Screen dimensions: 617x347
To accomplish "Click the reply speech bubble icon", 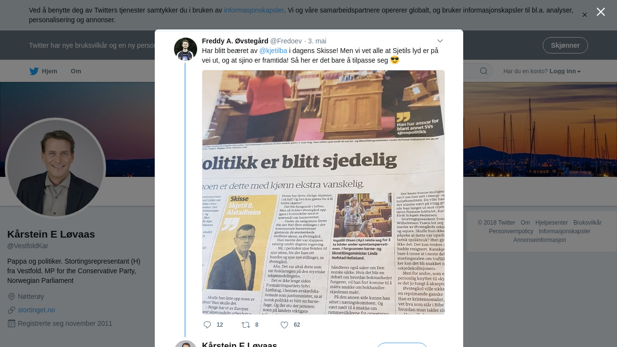I will click(207, 325).
